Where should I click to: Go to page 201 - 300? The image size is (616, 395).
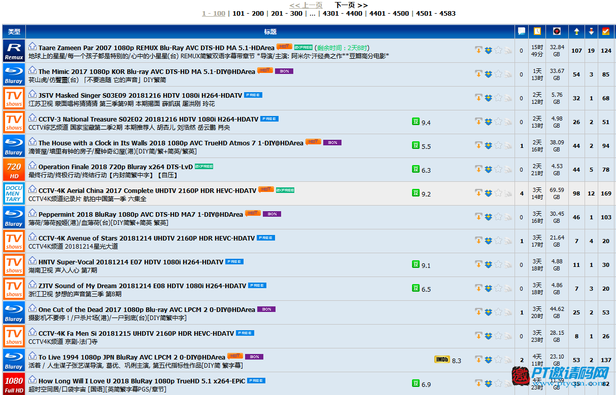(287, 14)
